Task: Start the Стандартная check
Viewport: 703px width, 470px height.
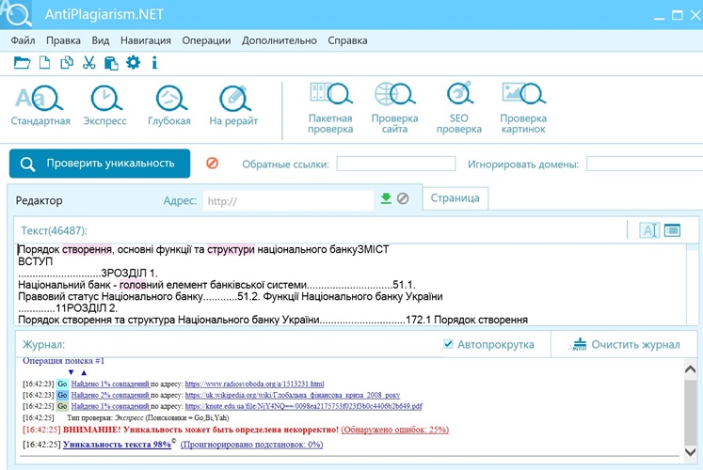Action: (40, 106)
